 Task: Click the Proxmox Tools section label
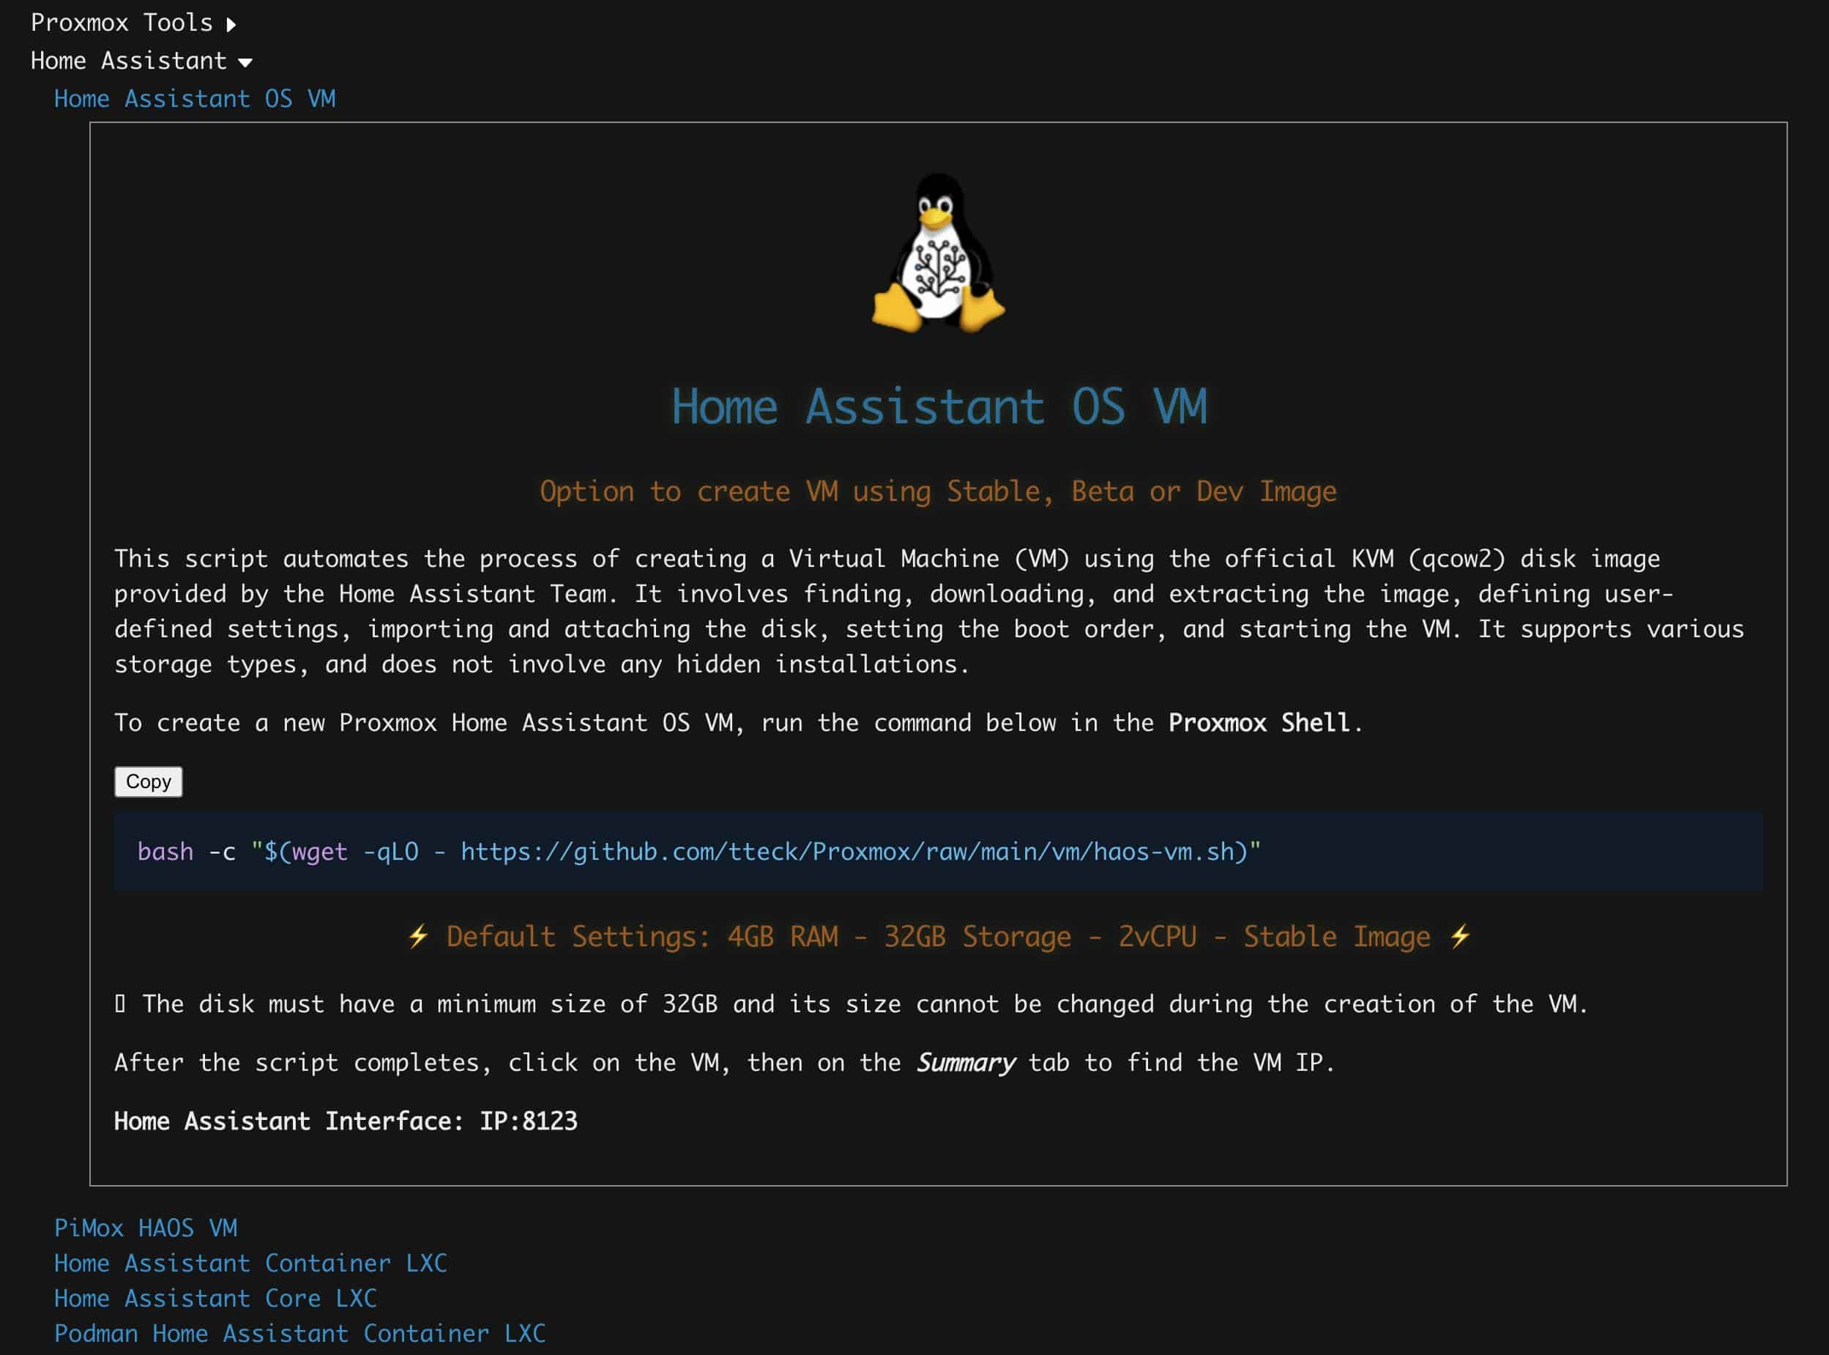(122, 23)
